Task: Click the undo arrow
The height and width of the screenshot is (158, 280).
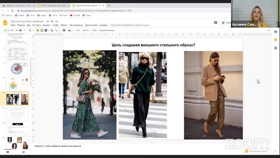Action: [x=12, y=30]
